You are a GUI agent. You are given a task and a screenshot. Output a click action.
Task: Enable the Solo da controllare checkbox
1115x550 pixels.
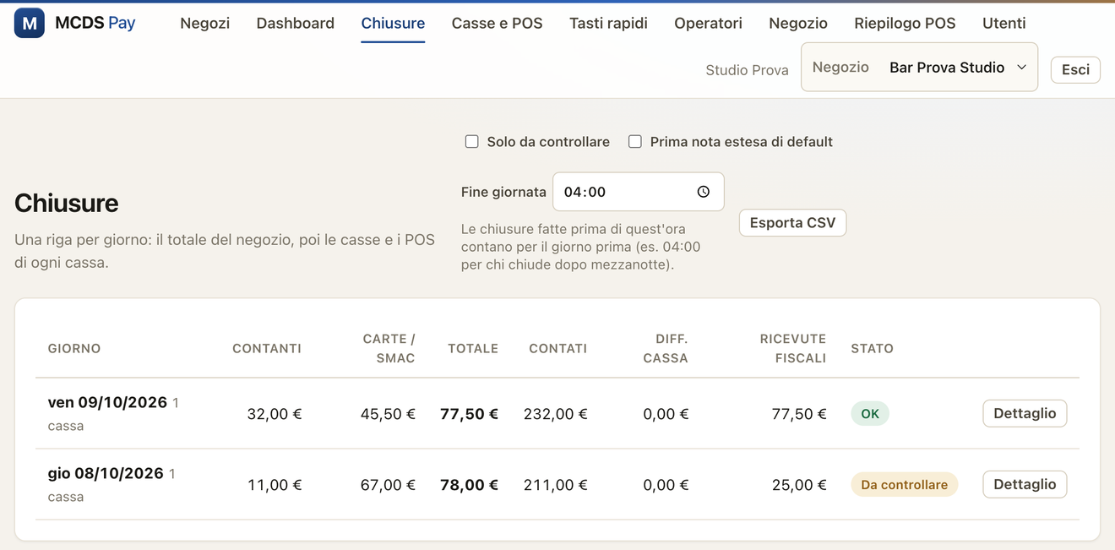(x=472, y=142)
